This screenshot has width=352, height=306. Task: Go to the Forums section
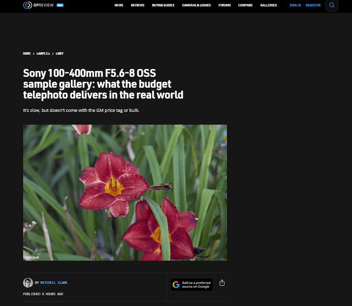224,5
